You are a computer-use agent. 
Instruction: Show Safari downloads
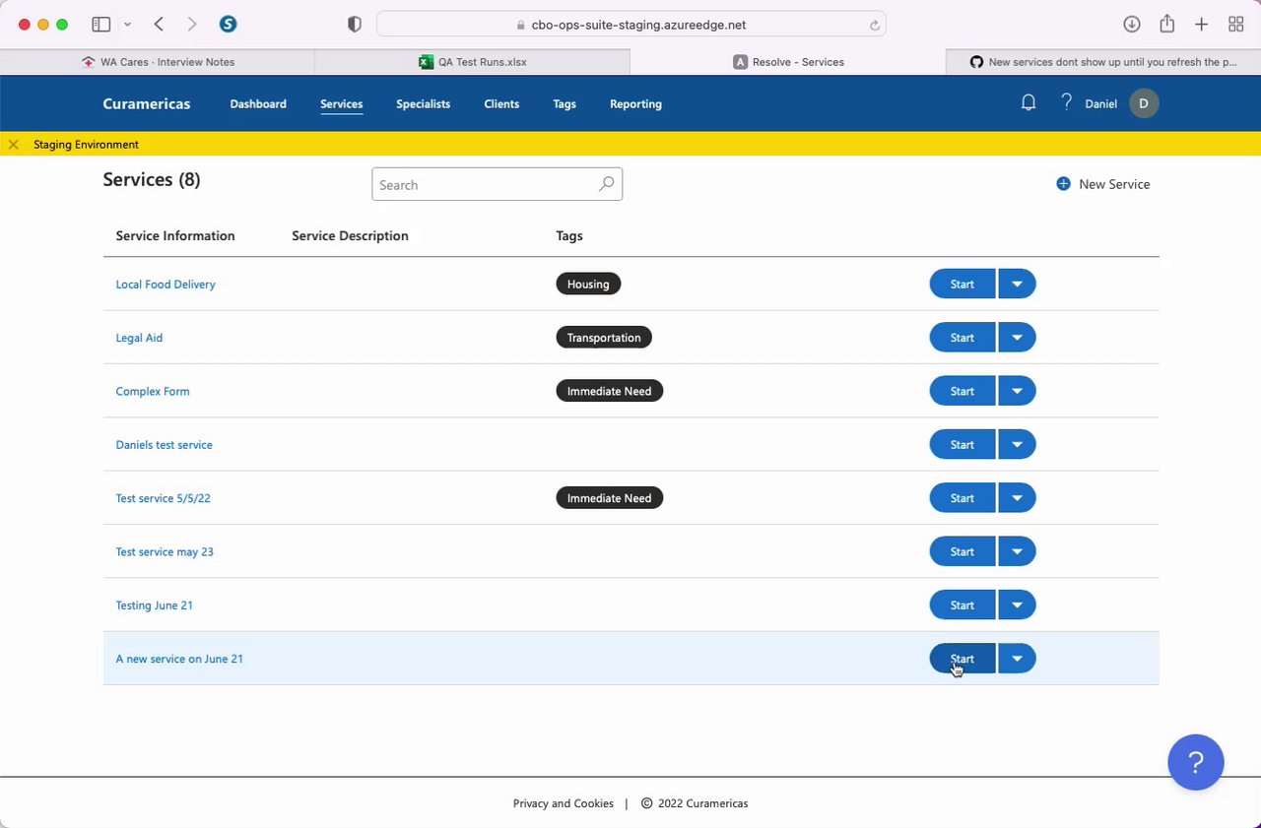[x=1132, y=25]
